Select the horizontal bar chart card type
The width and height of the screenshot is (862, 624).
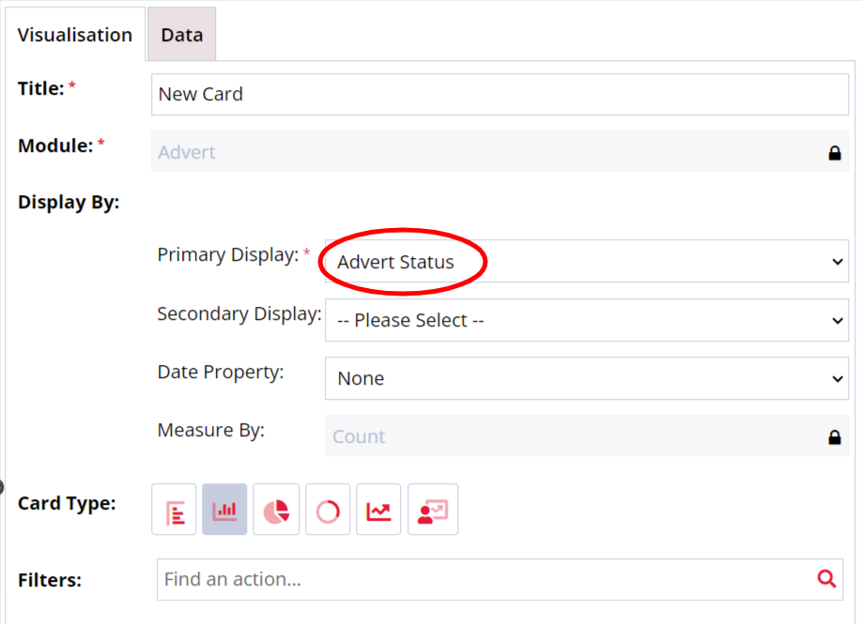(x=174, y=510)
